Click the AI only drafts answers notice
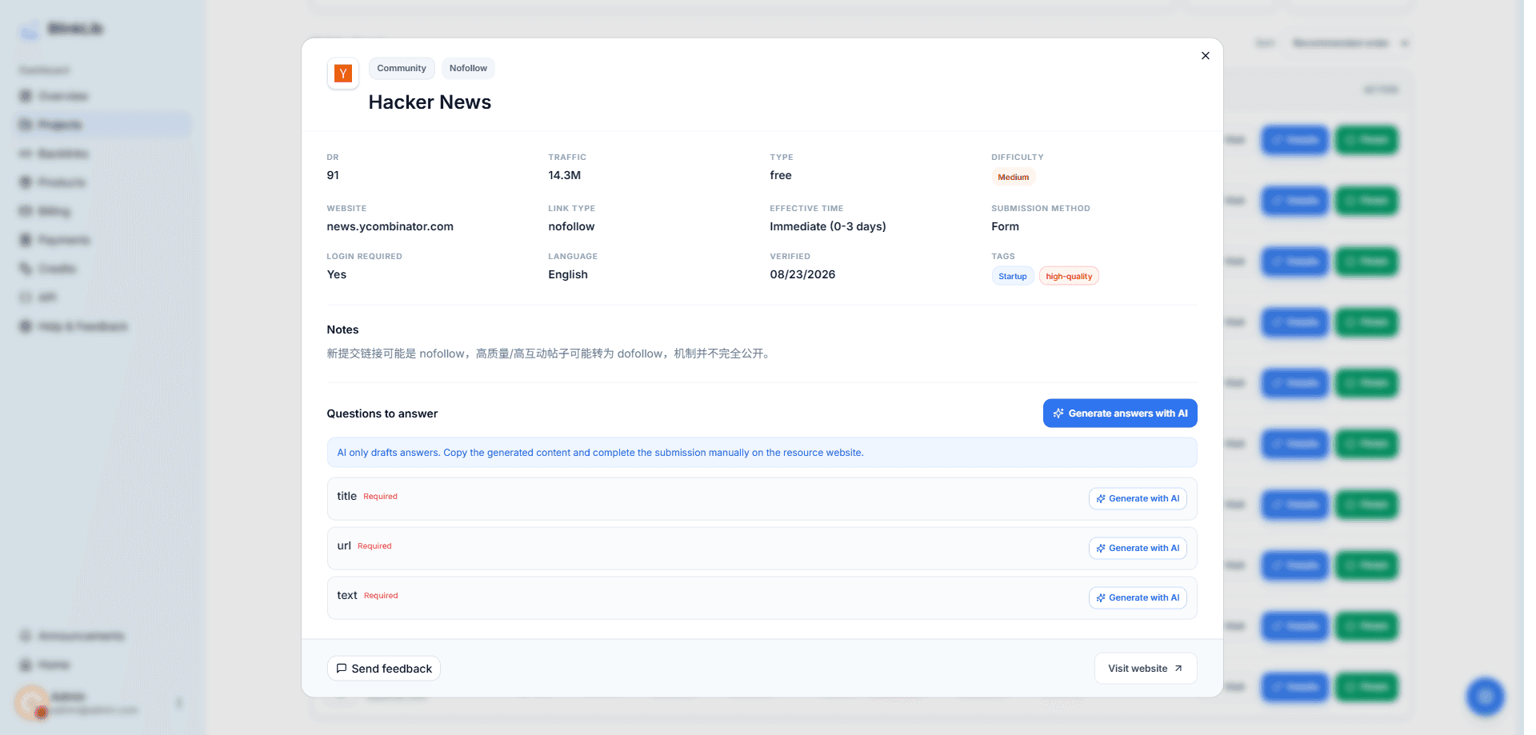 click(762, 453)
